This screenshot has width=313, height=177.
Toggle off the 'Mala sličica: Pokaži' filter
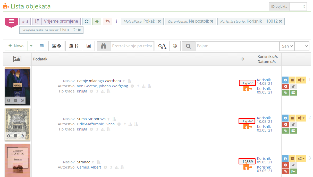point(159,21)
